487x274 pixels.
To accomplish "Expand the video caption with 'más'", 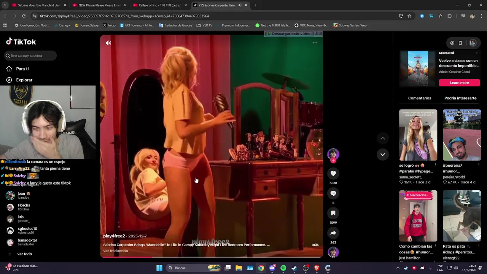I will (315, 245).
